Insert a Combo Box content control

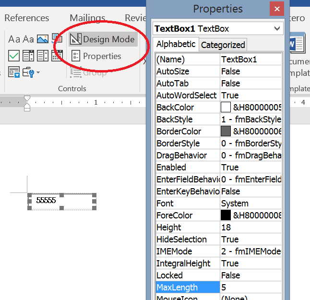point(28,56)
